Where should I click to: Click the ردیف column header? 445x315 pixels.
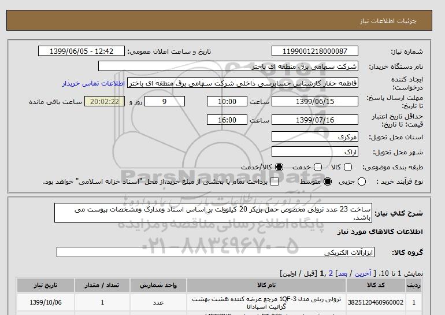[413, 285]
